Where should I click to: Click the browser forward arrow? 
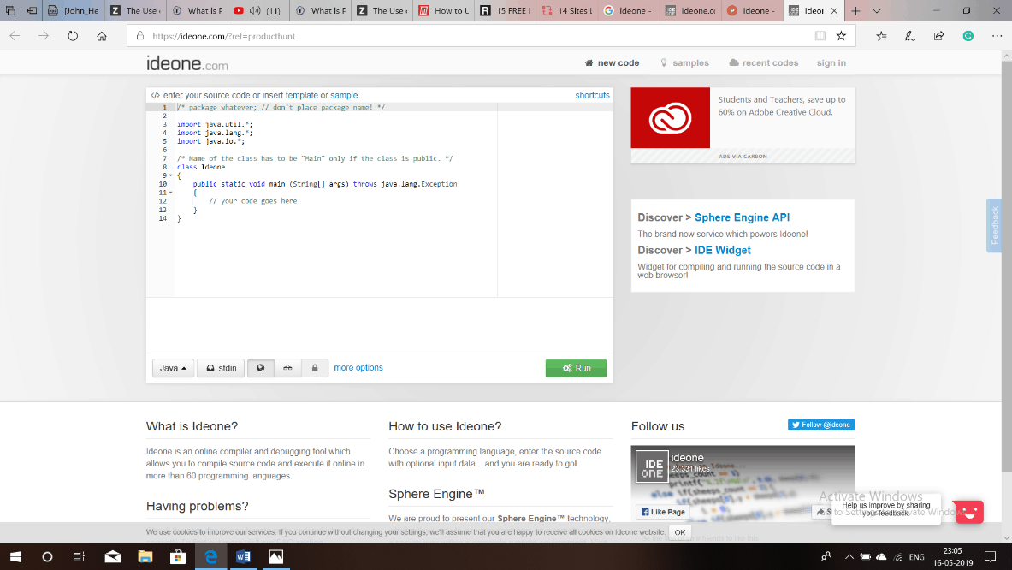tap(44, 36)
